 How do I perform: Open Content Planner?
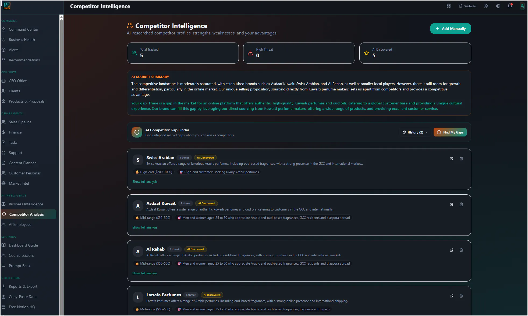(29, 163)
